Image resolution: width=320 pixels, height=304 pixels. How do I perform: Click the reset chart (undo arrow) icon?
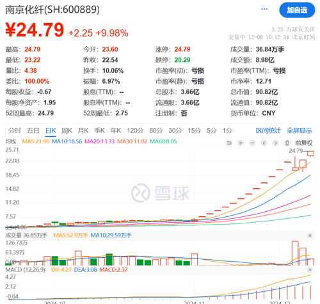pyautogui.click(x=229, y=143)
